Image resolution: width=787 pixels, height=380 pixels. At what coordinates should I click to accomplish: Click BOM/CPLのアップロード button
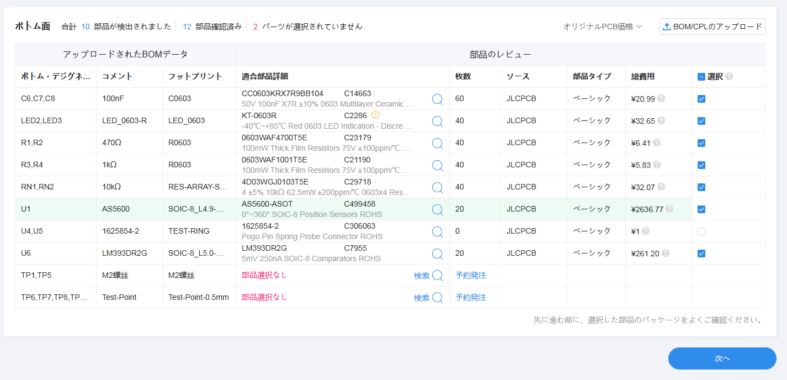coord(712,27)
